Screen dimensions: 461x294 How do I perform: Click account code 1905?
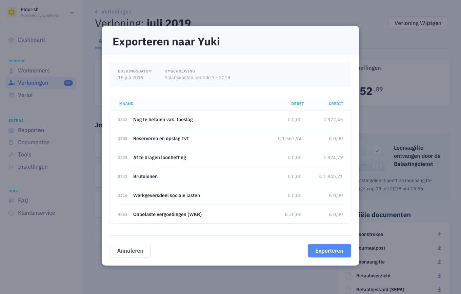coord(123,139)
